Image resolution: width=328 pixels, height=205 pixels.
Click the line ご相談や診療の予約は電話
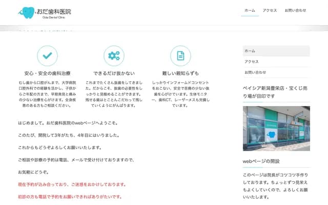(x=76, y=160)
